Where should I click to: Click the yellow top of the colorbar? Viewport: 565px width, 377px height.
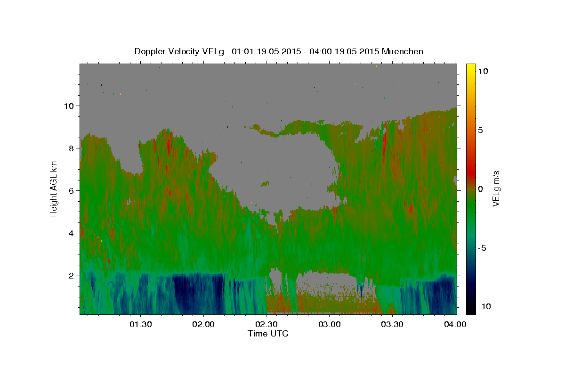(x=470, y=68)
